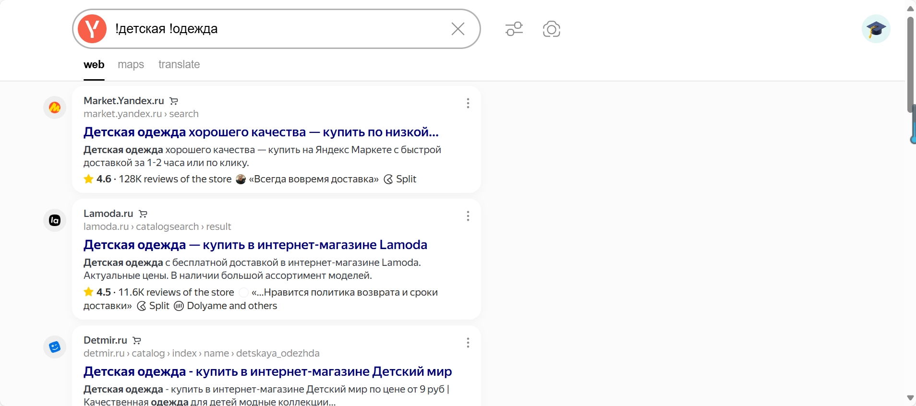
Task: Open more options for Lamoda.ru result
Action: coord(468,216)
